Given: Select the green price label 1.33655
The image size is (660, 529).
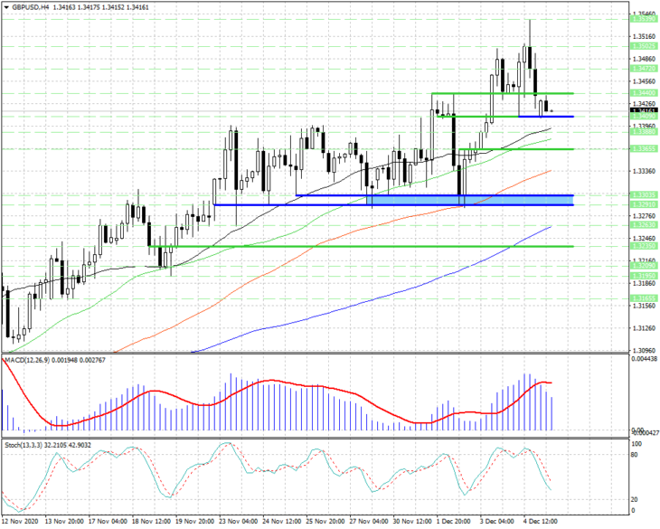Looking at the screenshot, I should click(x=644, y=149).
